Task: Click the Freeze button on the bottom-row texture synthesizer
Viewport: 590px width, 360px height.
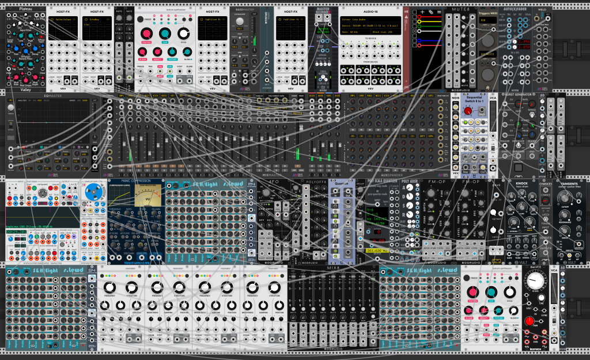Action: click(x=467, y=278)
